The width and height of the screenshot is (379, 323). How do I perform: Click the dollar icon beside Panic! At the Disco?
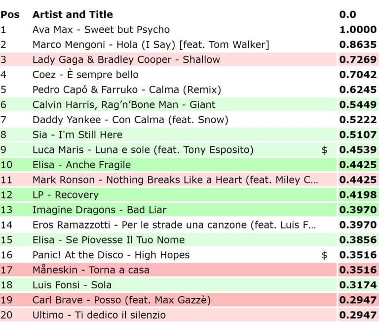[324, 255]
